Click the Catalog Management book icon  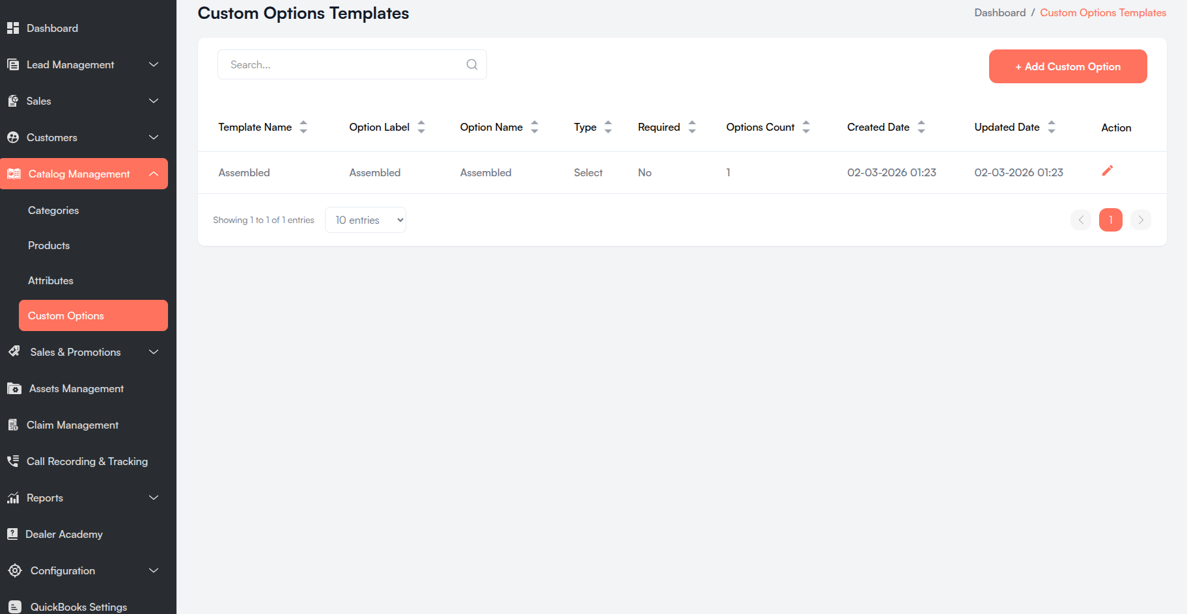coord(14,174)
